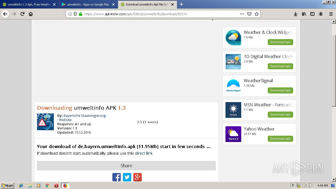The height and width of the screenshot is (189, 336).
Task: View the green padlock connection details
Action: coord(80,14)
